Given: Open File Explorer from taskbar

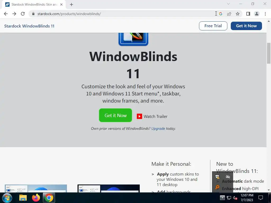Looking at the screenshot, I should 23,198.
